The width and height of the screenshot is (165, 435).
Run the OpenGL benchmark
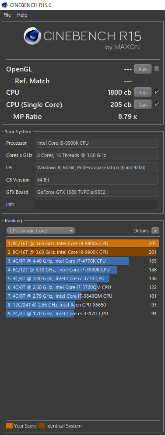click(143, 69)
